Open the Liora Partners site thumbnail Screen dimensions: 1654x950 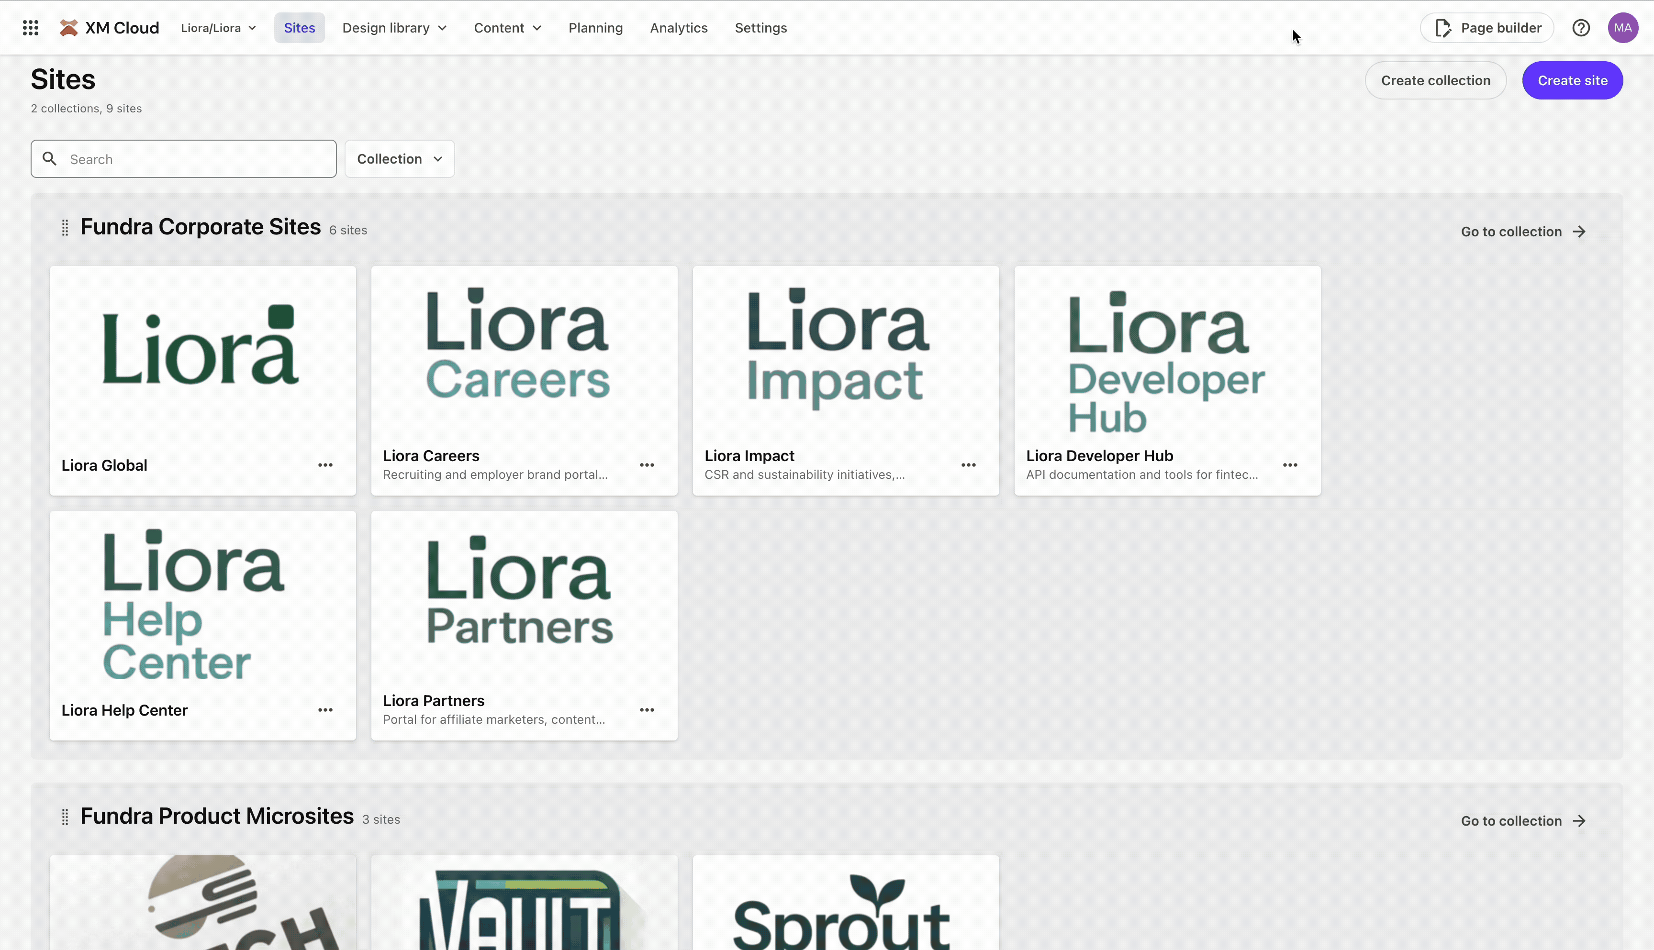(524, 597)
